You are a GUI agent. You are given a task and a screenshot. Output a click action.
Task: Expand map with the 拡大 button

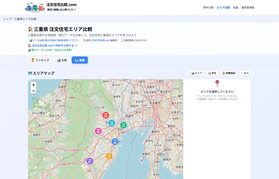pos(245,73)
